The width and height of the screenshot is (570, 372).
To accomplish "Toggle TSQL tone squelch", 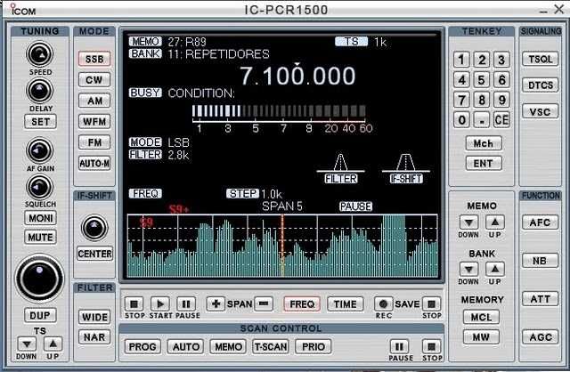I will tap(541, 59).
